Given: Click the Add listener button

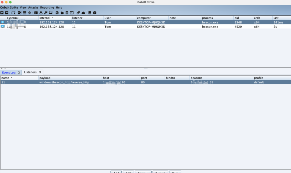Looking at the screenshot, I should point(116,172).
